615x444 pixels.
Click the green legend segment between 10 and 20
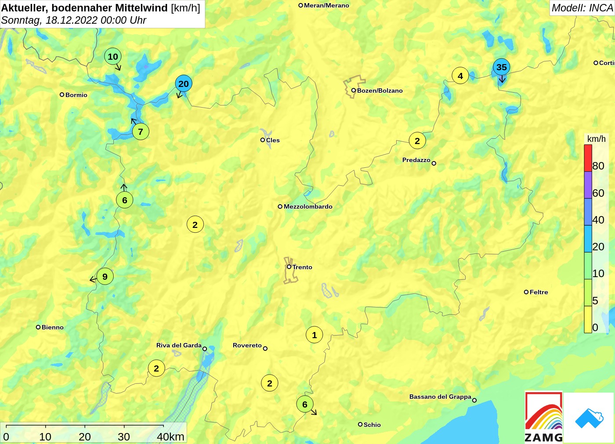[x=588, y=266]
